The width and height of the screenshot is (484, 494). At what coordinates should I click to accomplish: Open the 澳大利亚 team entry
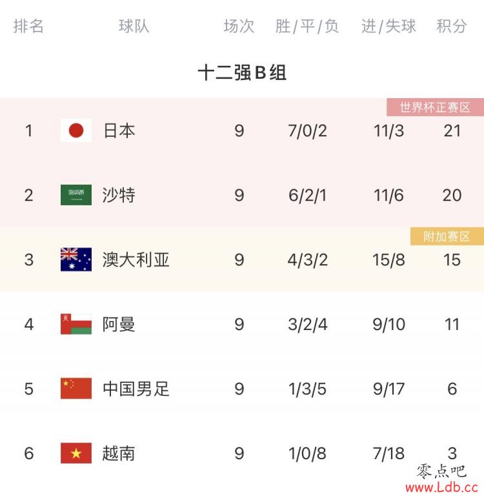pos(136,260)
